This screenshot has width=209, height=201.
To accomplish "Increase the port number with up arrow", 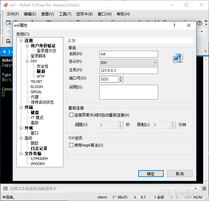I will [121, 78].
